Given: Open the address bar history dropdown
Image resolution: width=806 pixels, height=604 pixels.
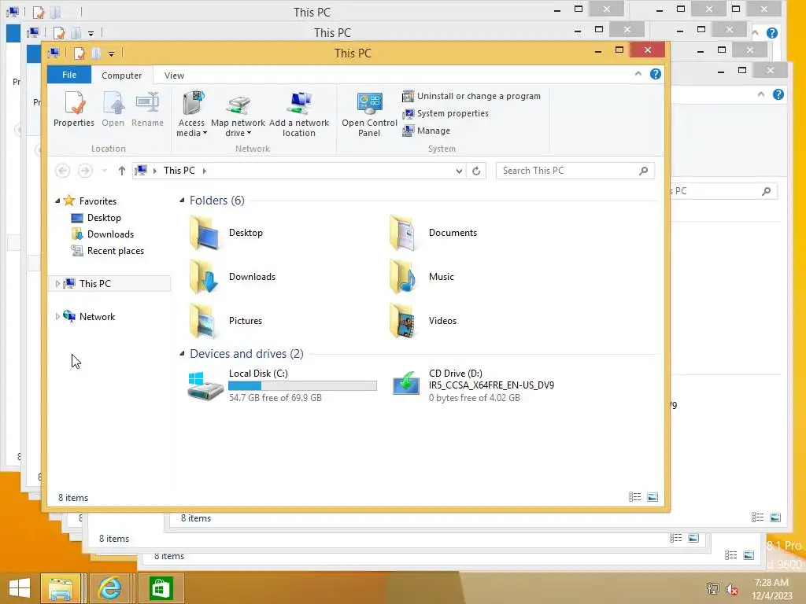Looking at the screenshot, I should pos(459,171).
